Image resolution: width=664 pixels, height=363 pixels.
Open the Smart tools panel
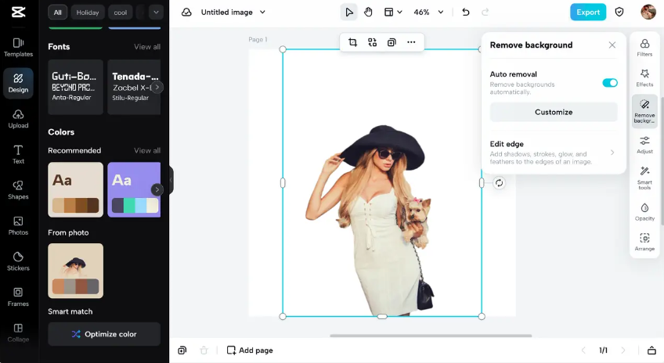(x=644, y=177)
